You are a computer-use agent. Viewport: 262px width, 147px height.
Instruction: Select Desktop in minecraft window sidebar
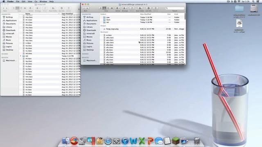[x=8, y=50]
